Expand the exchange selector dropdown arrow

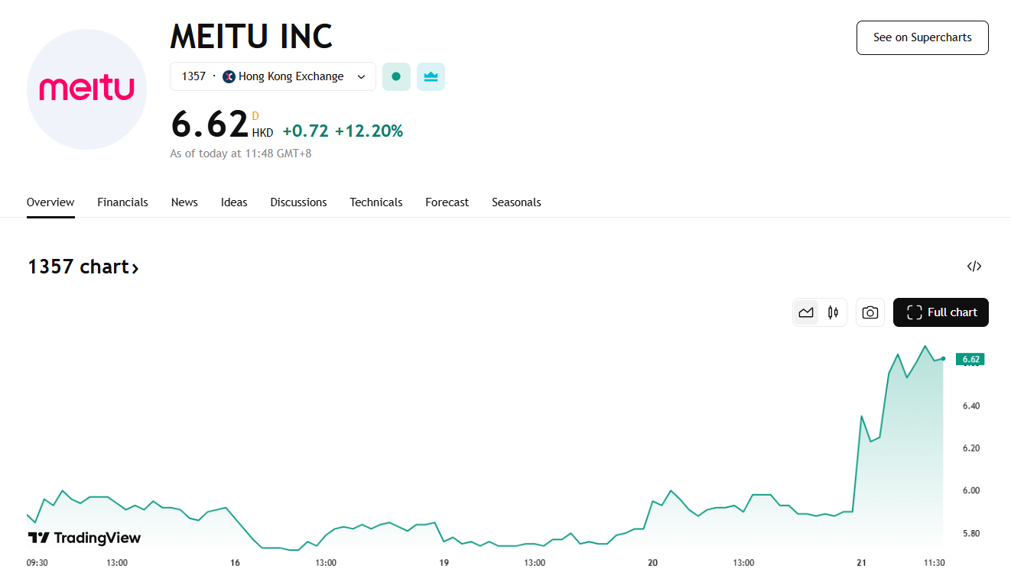pos(362,76)
